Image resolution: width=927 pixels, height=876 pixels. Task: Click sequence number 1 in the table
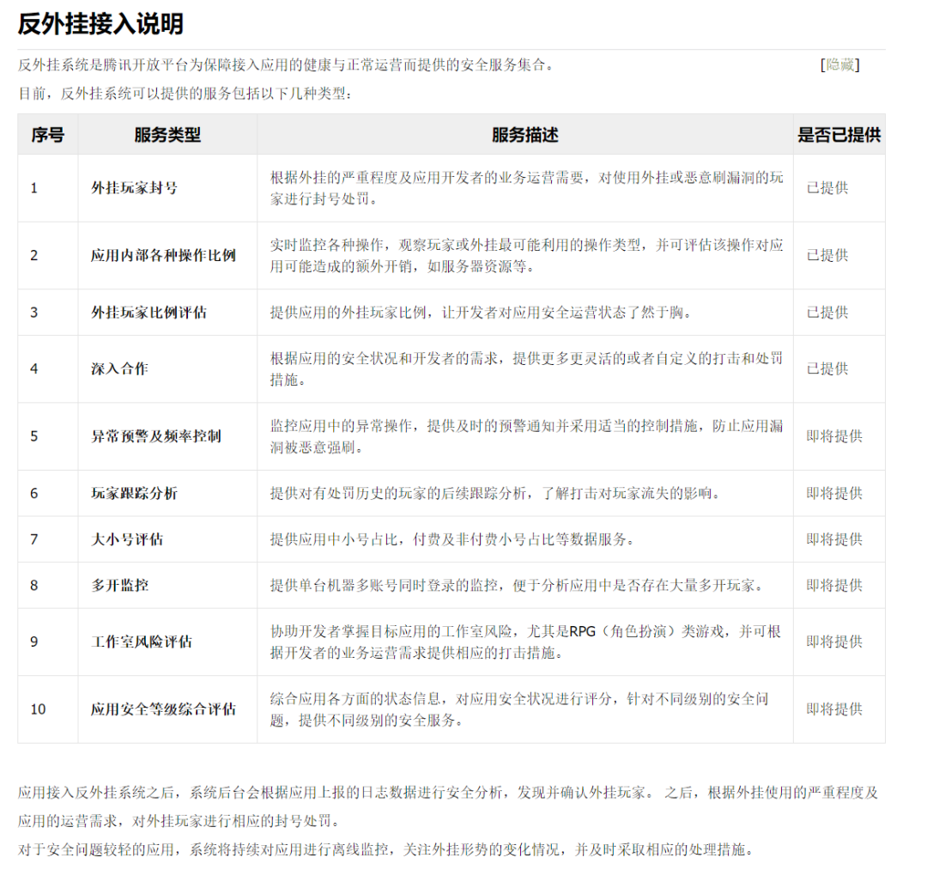point(34,188)
